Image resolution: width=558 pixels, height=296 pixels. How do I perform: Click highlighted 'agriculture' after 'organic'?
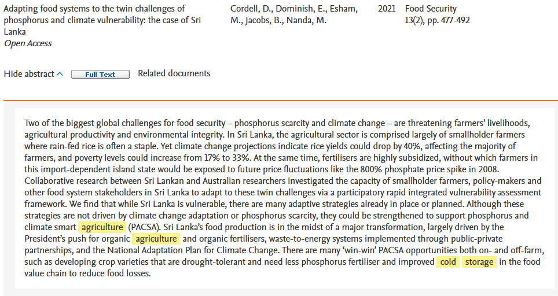pyautogui.click(x=156, y=239)
